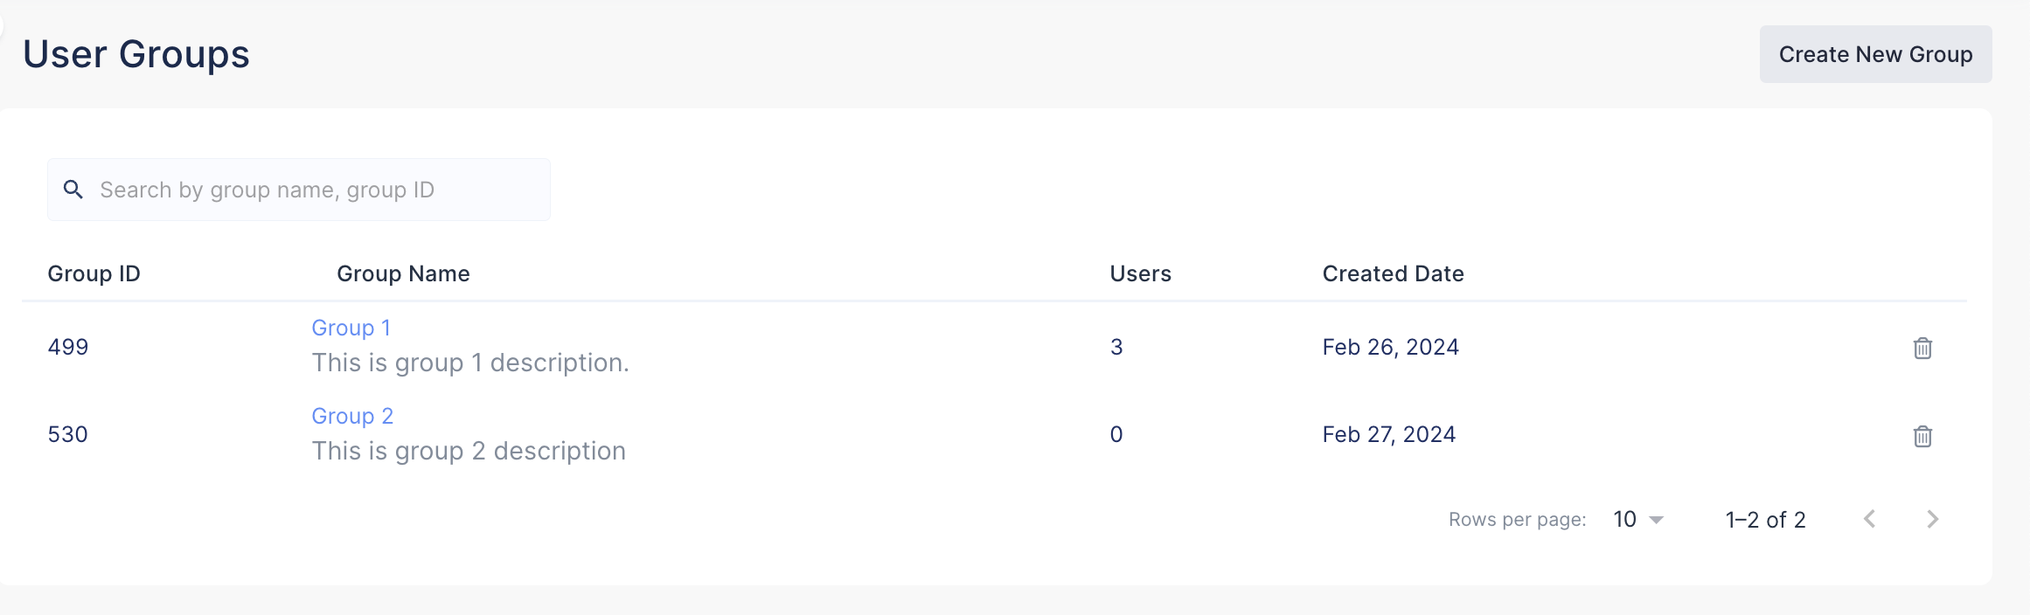Viewport: 2030px width, 615px height.
Task: Select the group ID 499 cell
Action: [68, 347]
